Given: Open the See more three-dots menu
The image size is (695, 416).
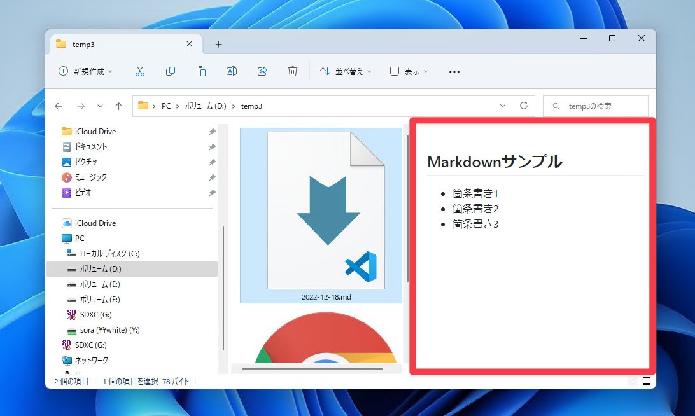Looking at the screenshot, I should pyautogui.click(x=454, y=71).
